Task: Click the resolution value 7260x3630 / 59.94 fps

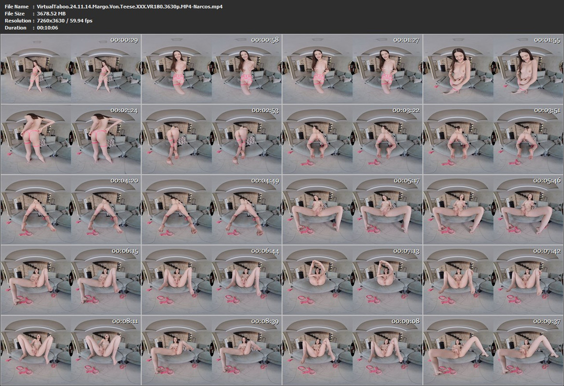Action: click(64, 20)
